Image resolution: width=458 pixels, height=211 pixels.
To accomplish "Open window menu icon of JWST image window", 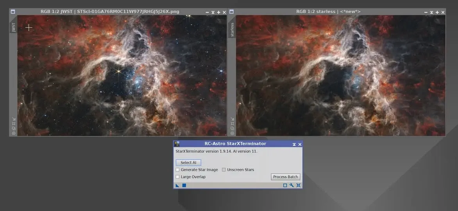I will pos(13,12).
